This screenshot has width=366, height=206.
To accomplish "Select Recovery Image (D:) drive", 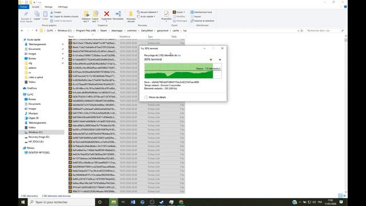I will click(39, 137).
